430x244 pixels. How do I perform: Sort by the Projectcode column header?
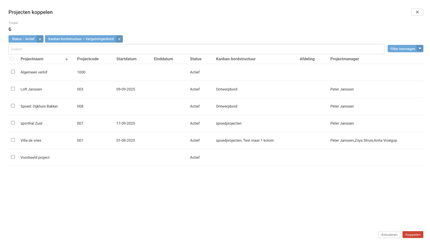(x=88, y=59)
